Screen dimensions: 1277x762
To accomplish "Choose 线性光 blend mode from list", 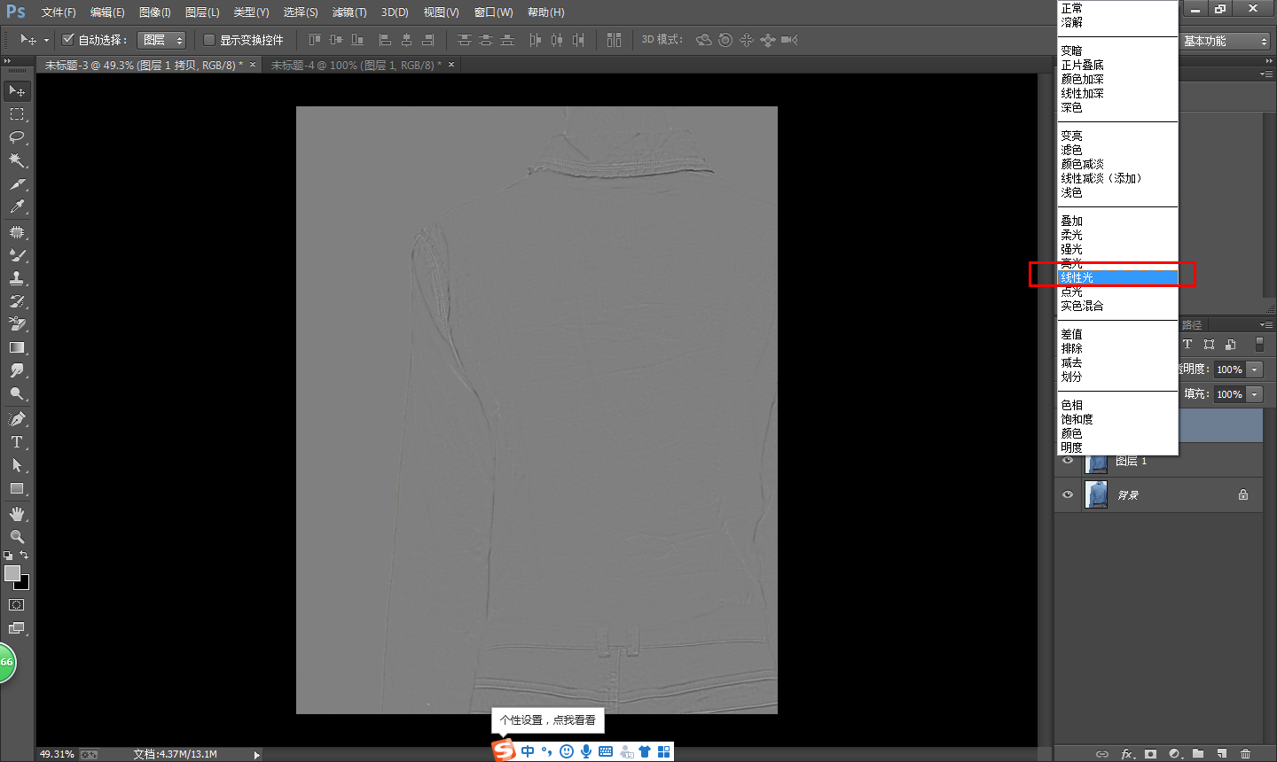I will 1077,277.
